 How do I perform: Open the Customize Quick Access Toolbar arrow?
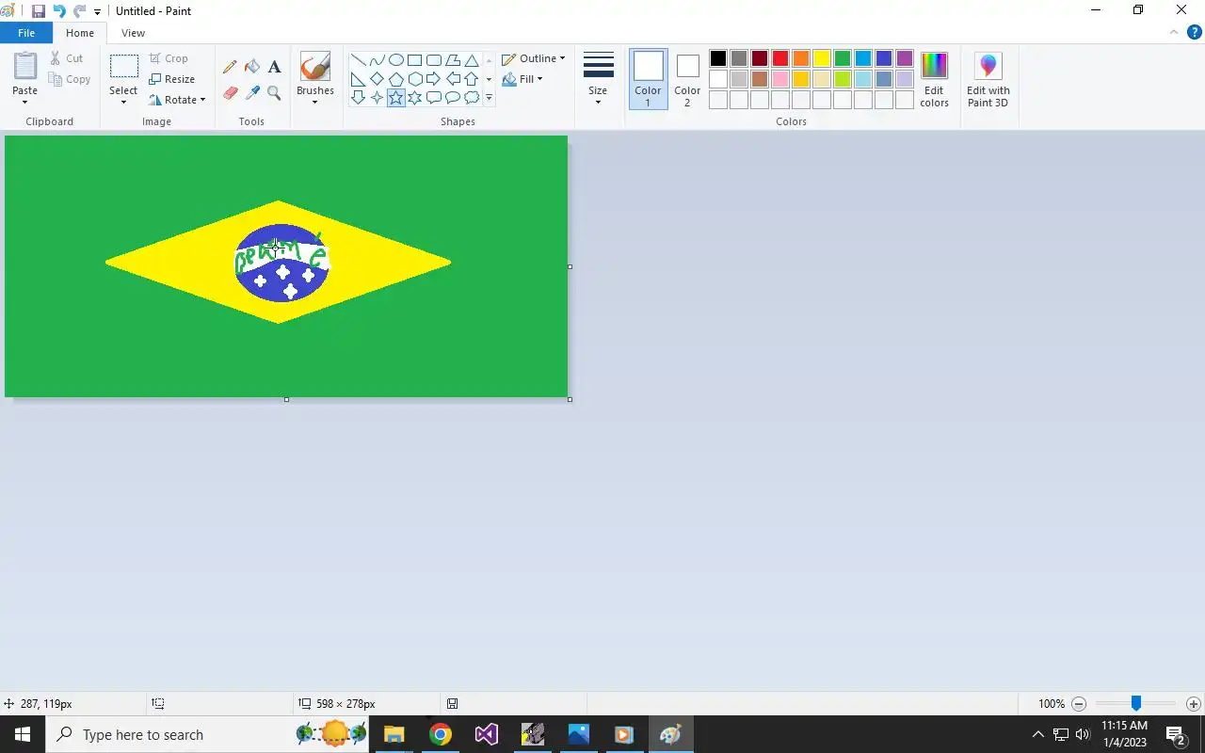coord(97,12)
